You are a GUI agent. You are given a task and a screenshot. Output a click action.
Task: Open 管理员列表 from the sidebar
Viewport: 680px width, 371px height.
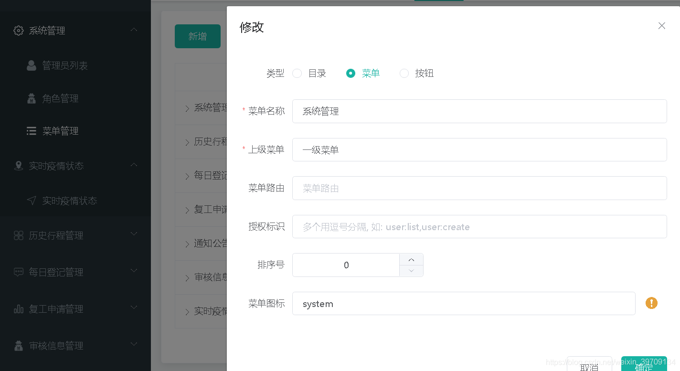[x=65, y=65]
